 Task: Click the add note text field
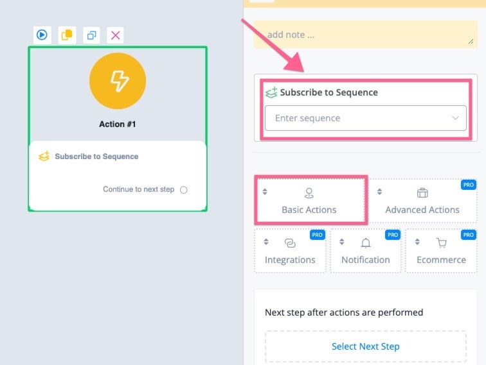(x=366, y=35)
